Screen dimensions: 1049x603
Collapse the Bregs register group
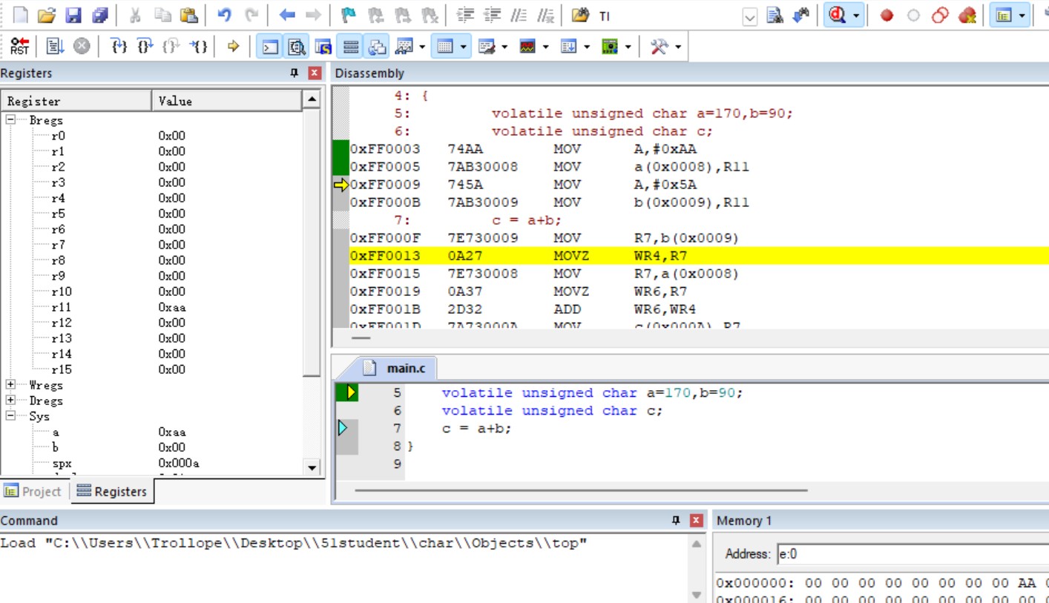[11, 119]
